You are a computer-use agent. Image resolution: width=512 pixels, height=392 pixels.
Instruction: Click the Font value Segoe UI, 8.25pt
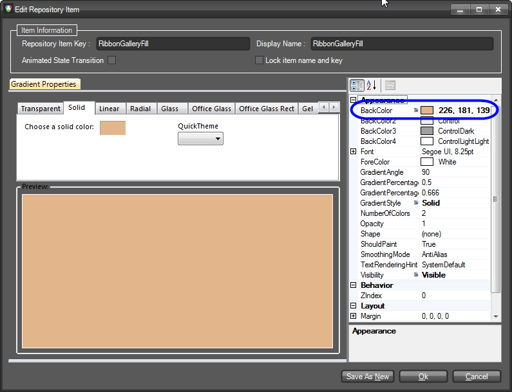point(448,152)
